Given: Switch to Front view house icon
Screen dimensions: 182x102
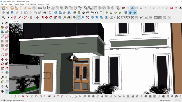Looking at the screenshot, I should (83, 12).
